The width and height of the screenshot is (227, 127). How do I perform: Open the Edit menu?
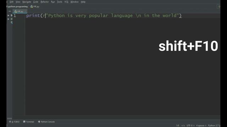tap(11, 2)
